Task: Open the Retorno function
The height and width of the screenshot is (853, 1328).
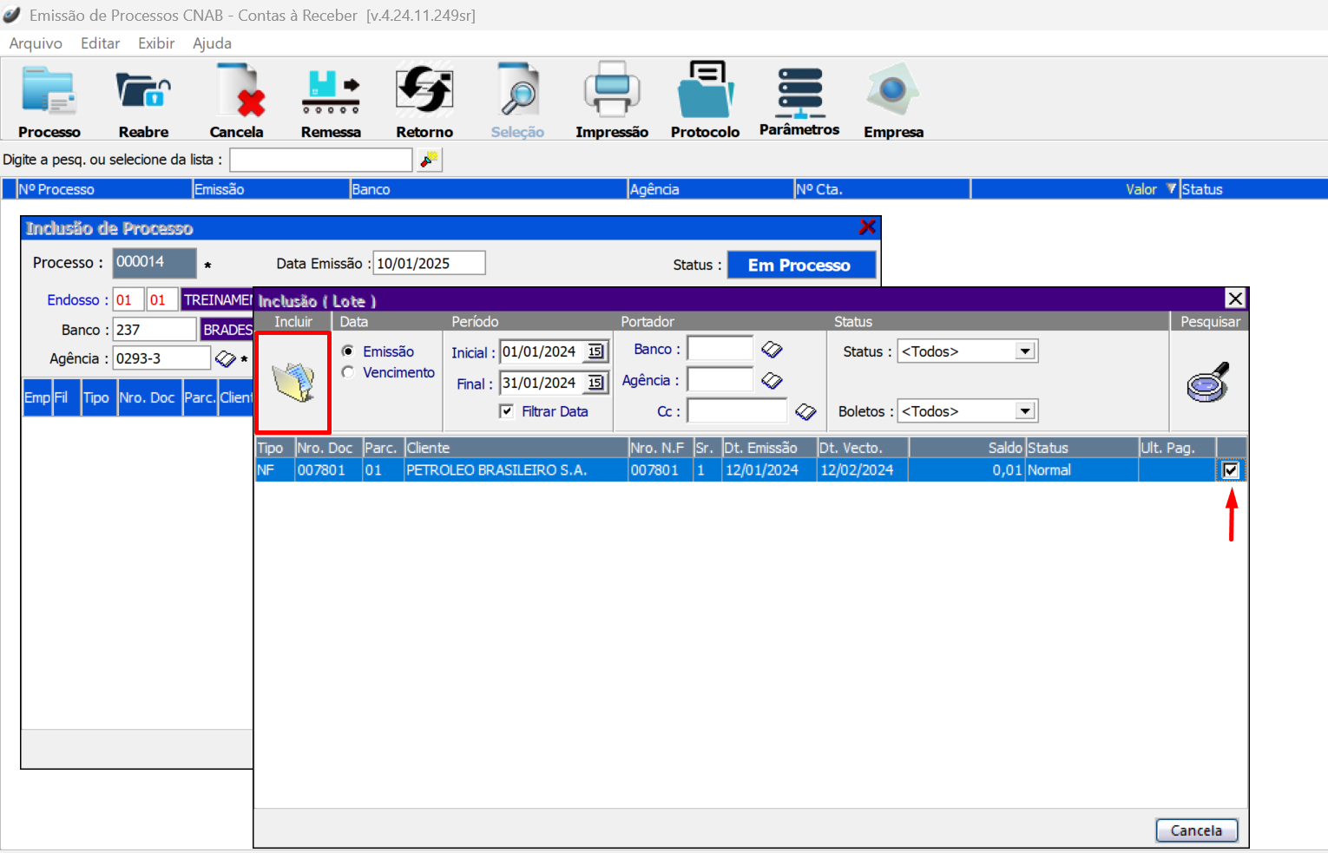Action: point(424,94)
